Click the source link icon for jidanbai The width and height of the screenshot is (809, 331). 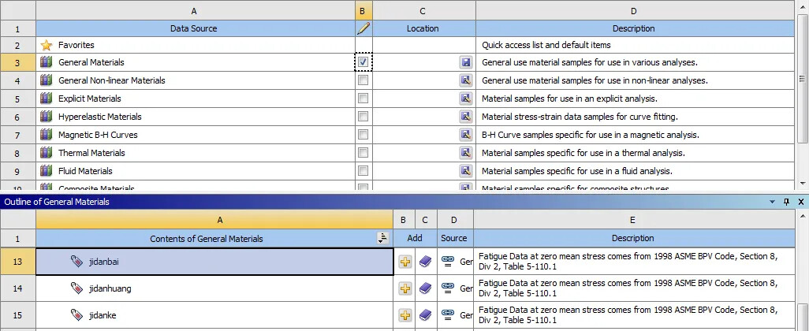(x=448, y=262)
